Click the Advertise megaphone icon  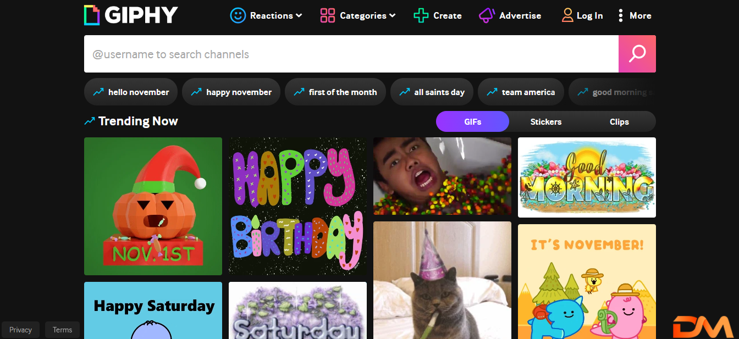tap(487, 15)
